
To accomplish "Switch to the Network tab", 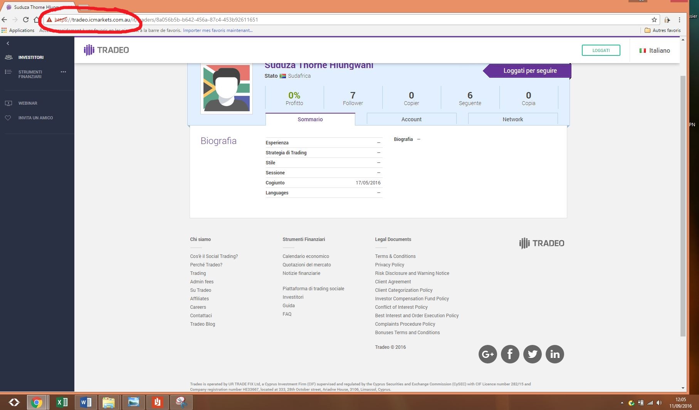I will [512, 119].
